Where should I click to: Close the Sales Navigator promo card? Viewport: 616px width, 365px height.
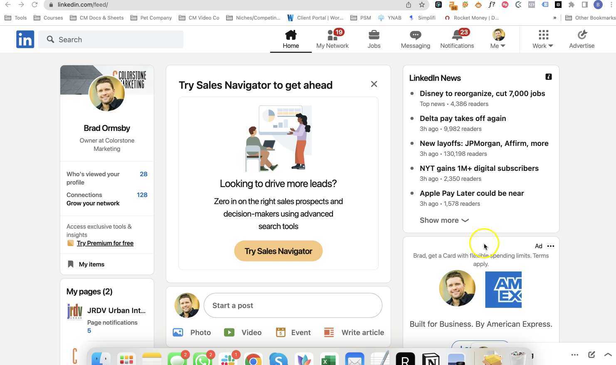(374, 84)
